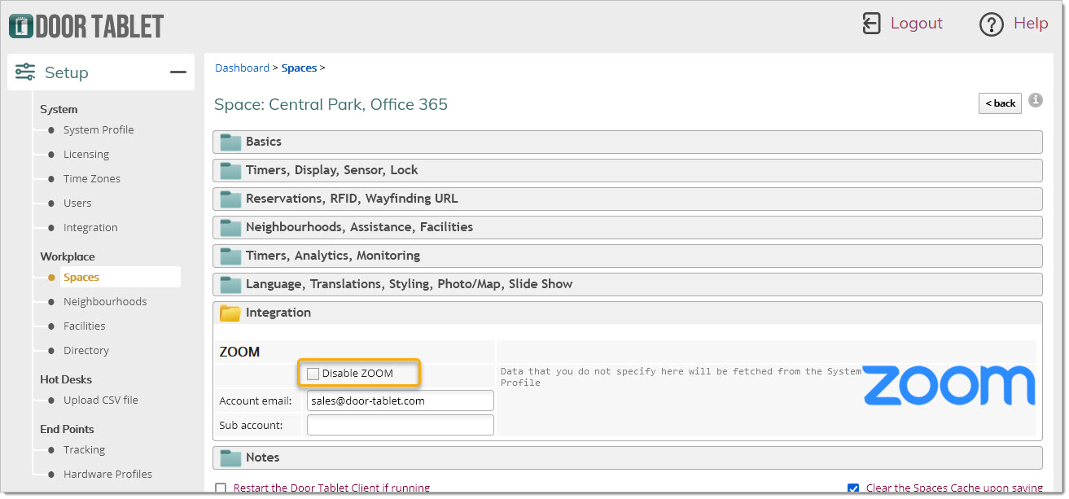Go to Dashboard breadcrumb link
Image resolution: width=1069 pixels, height=499 pixels.
(242, 68)
